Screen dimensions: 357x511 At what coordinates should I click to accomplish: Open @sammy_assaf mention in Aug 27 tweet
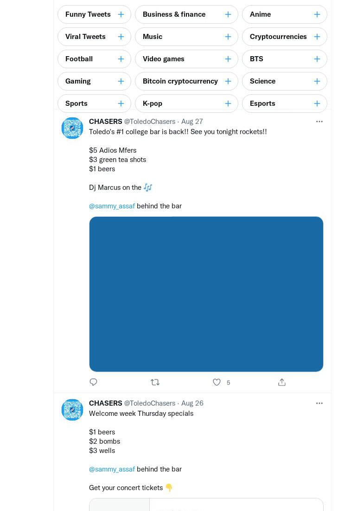point(112,206)
